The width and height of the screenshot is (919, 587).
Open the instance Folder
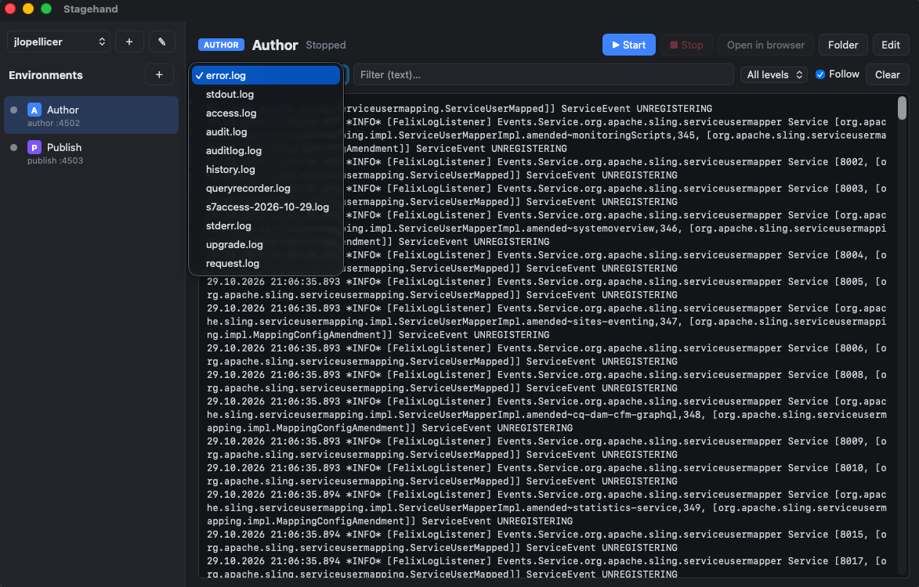843,45
